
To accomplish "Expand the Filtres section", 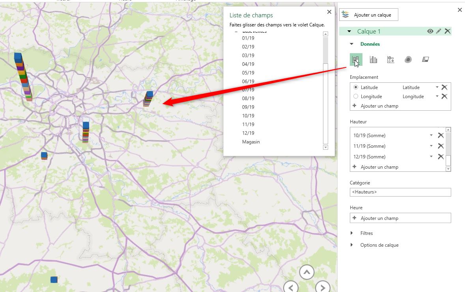I will [x=367, y=233].
